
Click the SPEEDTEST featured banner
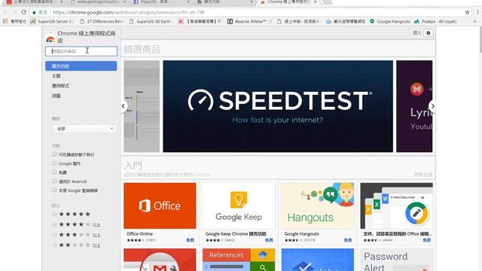(278, 106)
